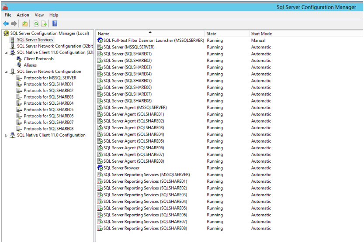Open the View menu
364x243 pixels.
[x=39, y=15]
